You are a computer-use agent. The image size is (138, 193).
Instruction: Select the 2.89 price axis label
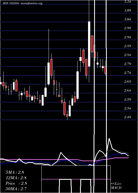click(128, 46)
